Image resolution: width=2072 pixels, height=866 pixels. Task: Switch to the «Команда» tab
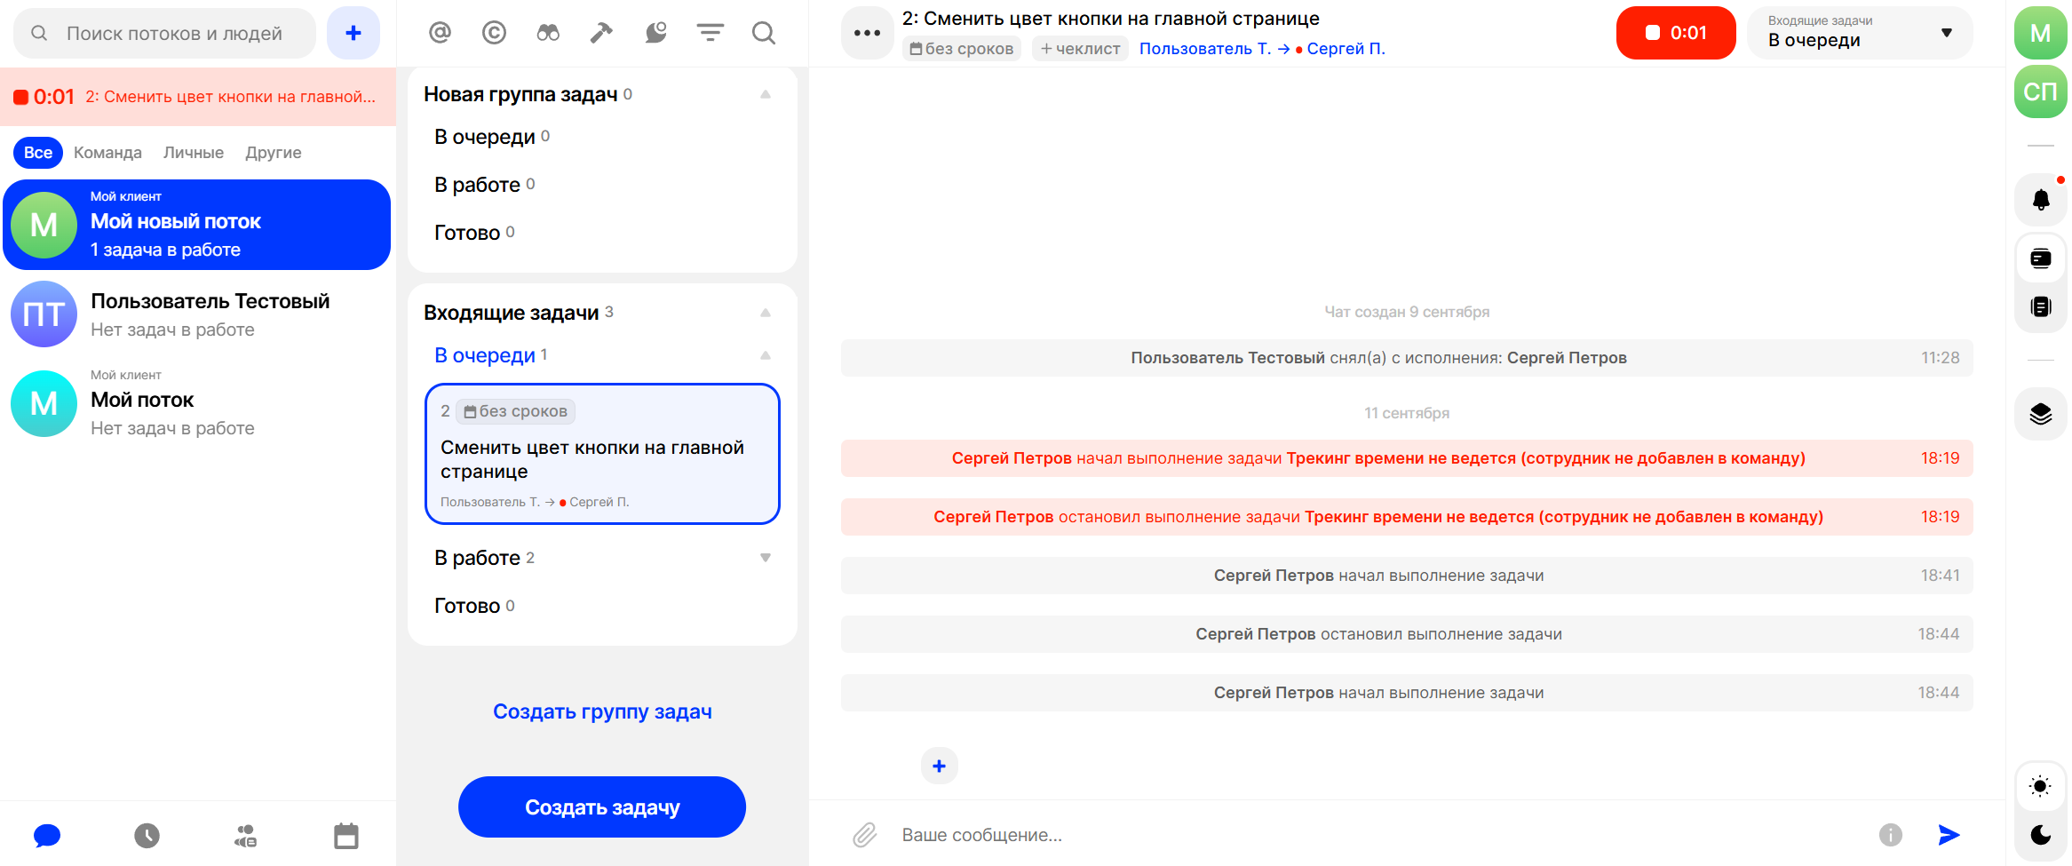coord(107,153)
